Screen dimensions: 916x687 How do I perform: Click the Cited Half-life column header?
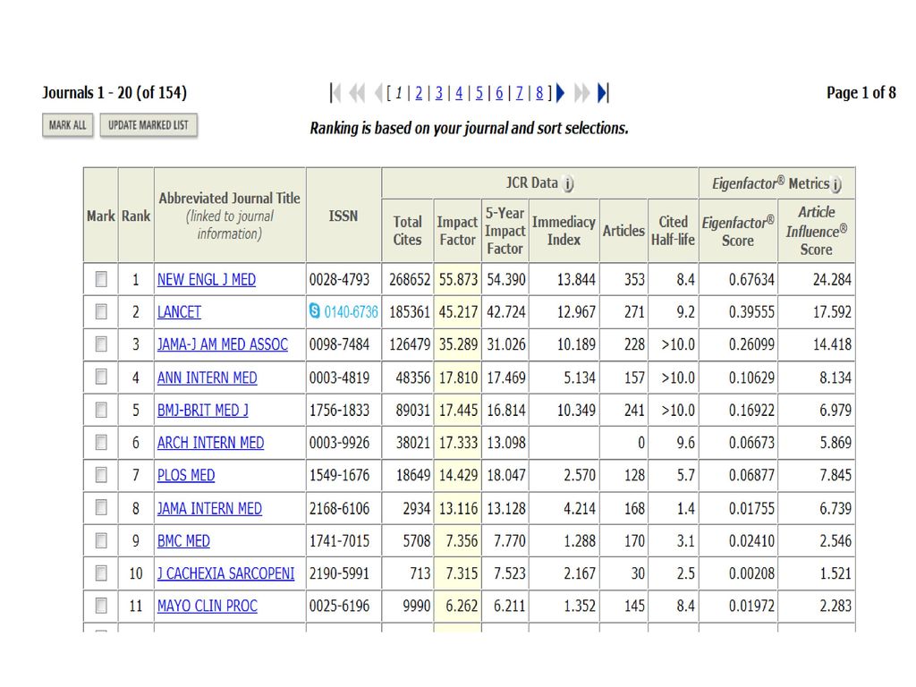click(673, 231)
